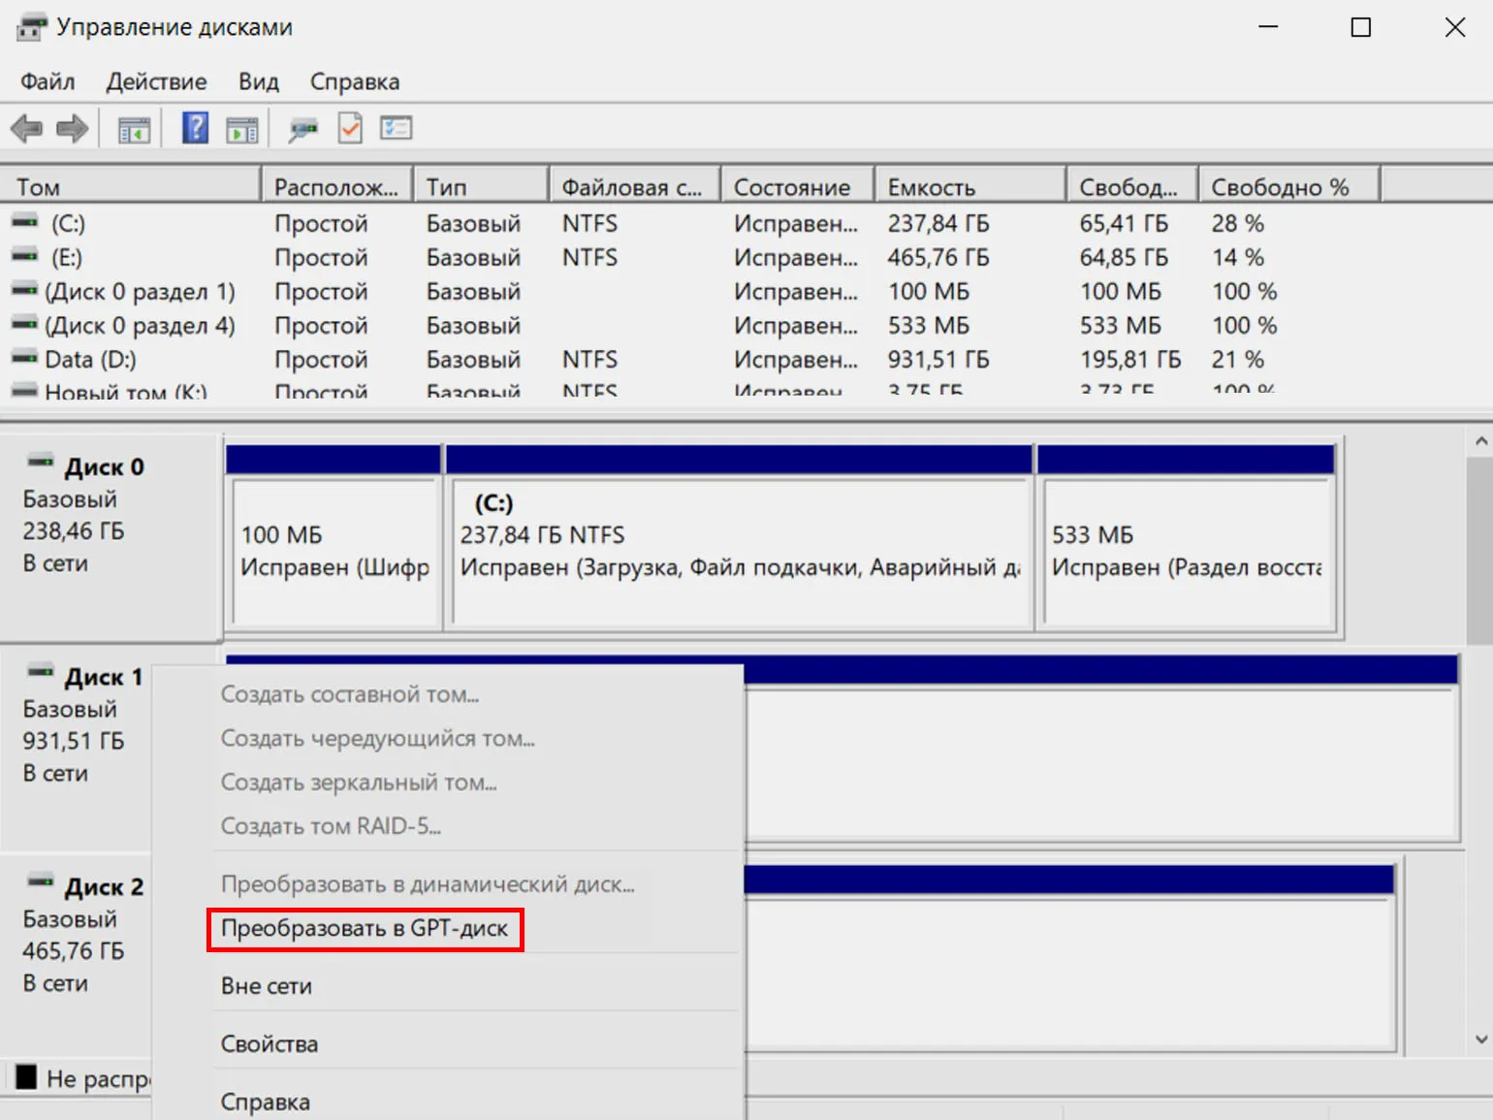Click the back arrow in toolbar
Viewport: 1493px width, 1120px height.
(26, 128)
